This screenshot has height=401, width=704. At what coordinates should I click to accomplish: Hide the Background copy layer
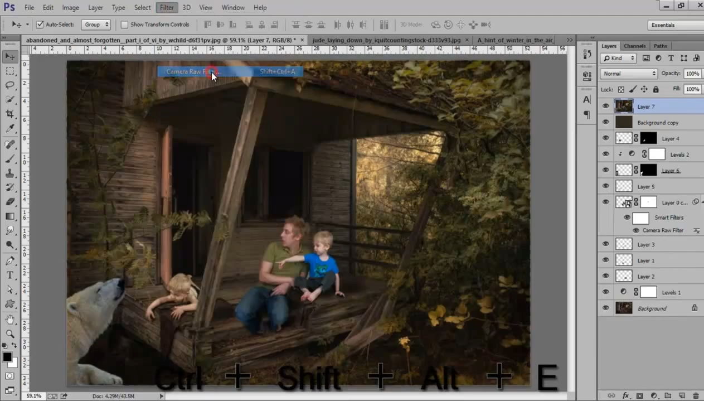[605, 122]
